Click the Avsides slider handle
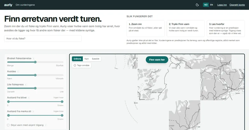Image resolution: width=249 pixels, height=130 pixels. tap(35, 75)
